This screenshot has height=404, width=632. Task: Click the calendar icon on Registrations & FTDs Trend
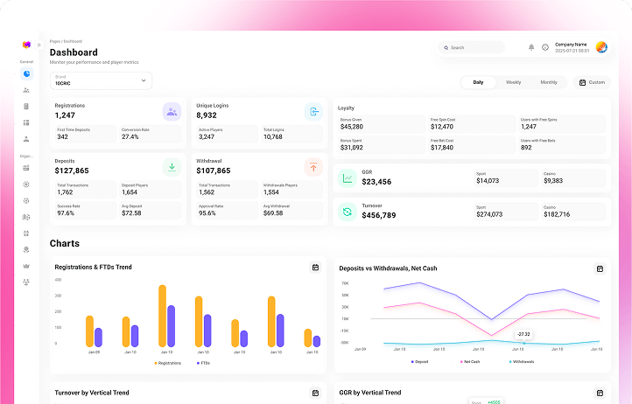point(315,268)
